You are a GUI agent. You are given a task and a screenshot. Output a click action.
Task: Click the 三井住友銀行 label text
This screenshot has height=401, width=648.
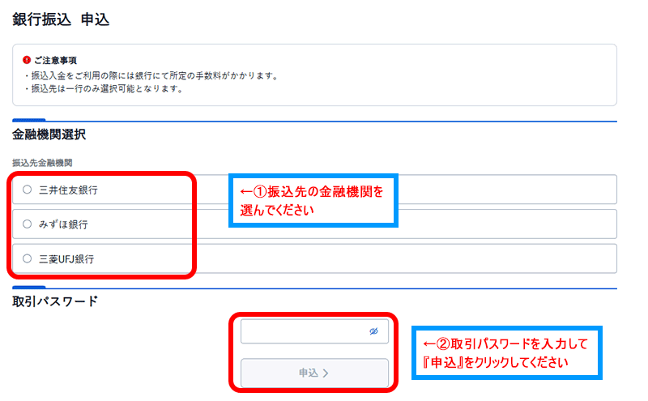tap(68, 190)
